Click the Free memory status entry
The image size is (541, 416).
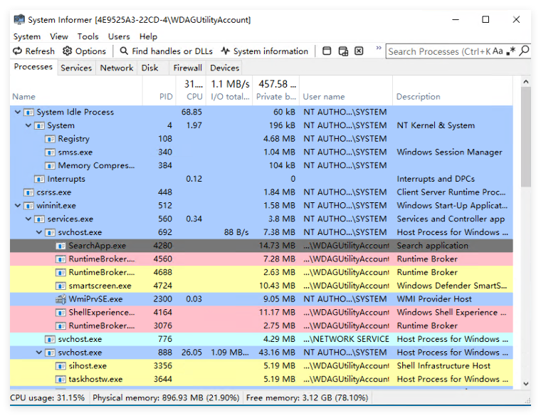click(x=307, y=397)
